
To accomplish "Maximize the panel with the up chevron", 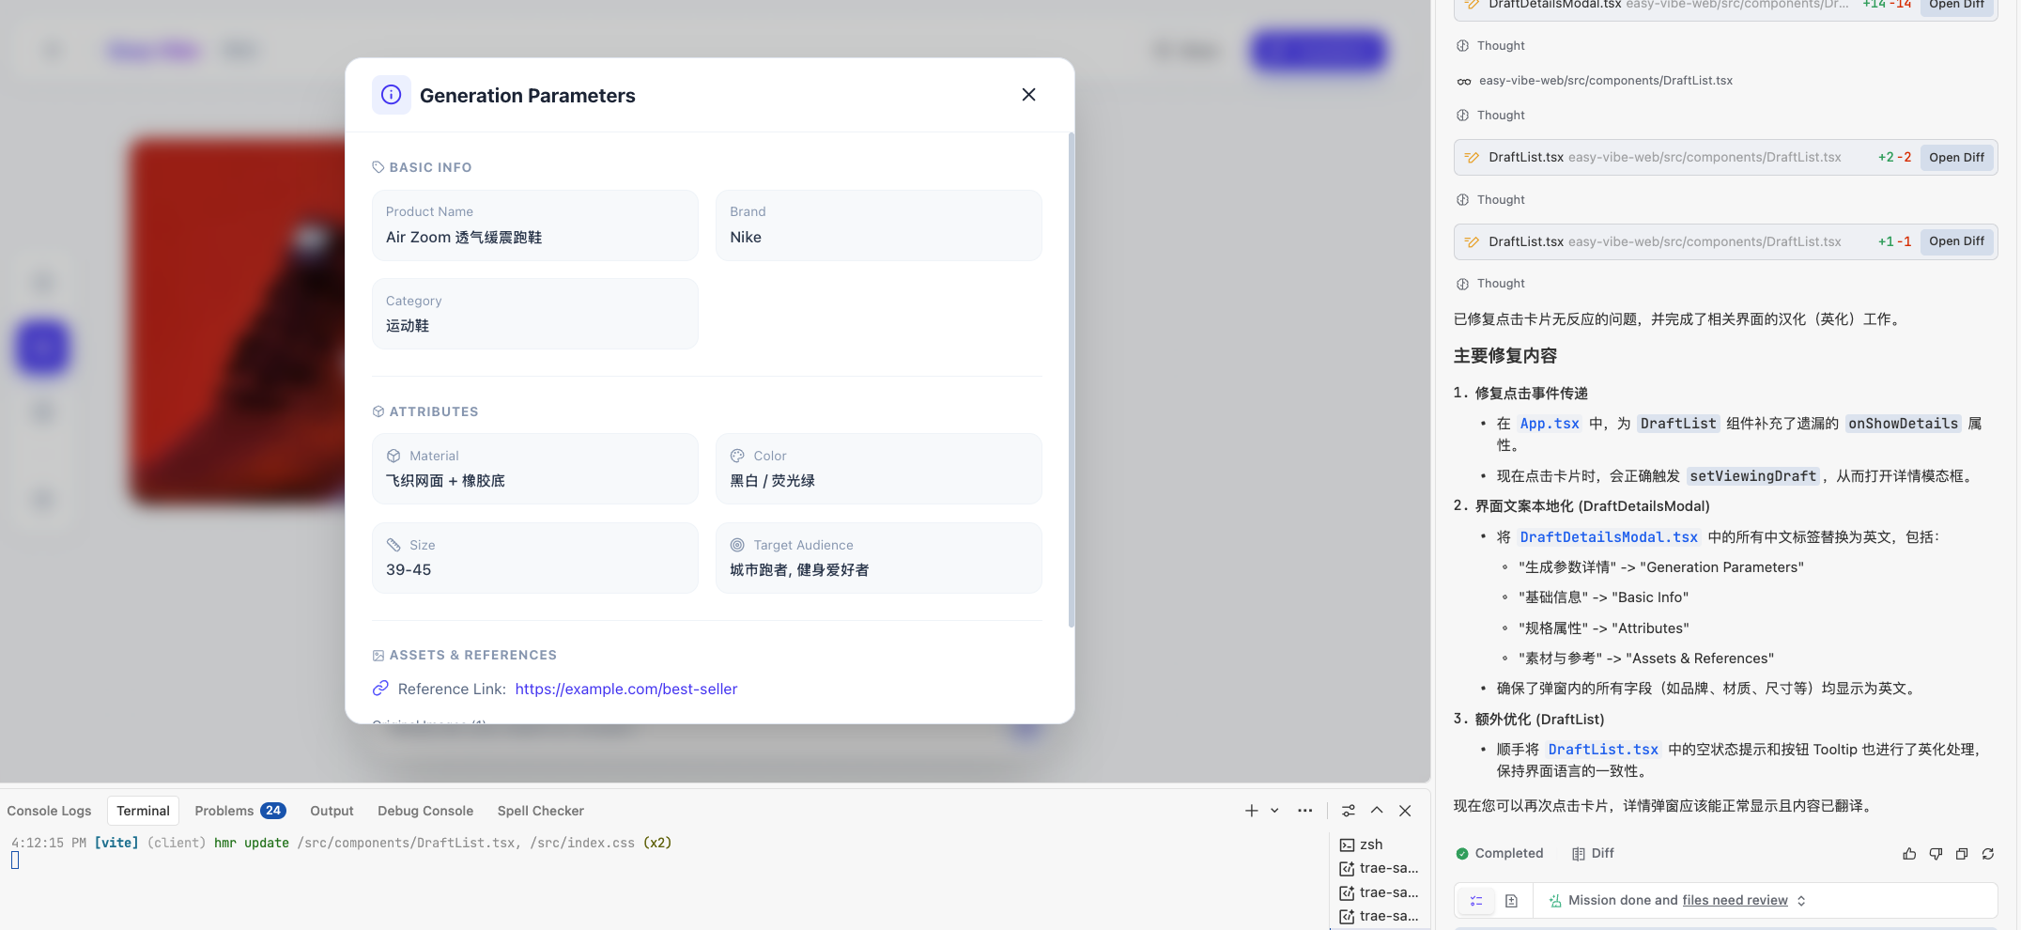I will (x=1377, y=811).
